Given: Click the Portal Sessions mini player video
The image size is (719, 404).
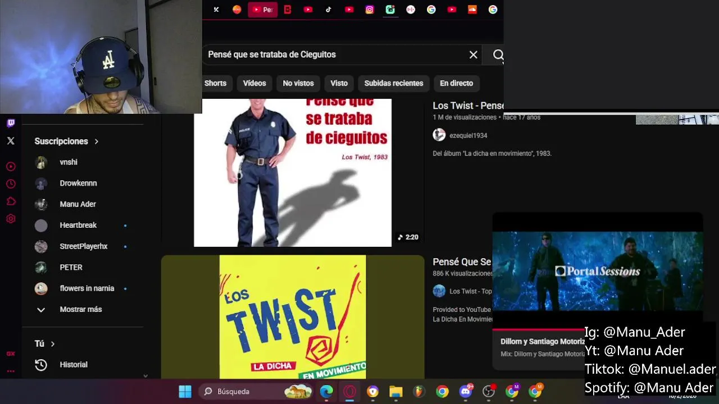Looking at the screenshot, I should (598, 271).
